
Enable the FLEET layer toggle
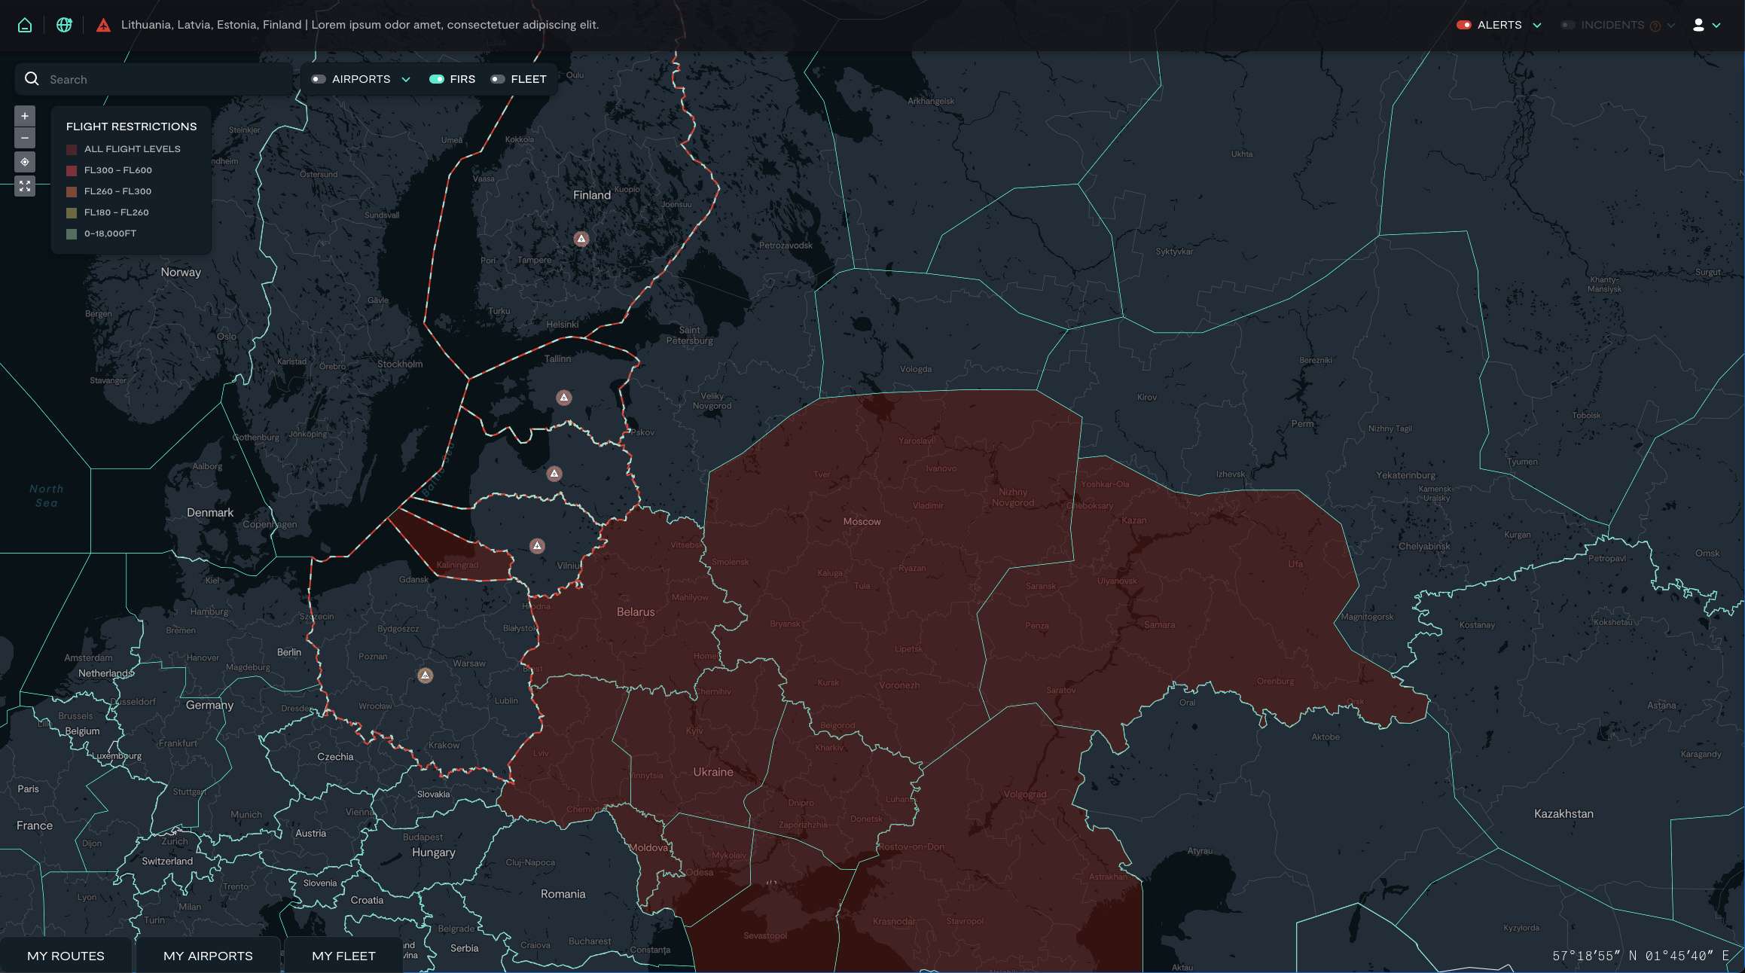(498, 79)
